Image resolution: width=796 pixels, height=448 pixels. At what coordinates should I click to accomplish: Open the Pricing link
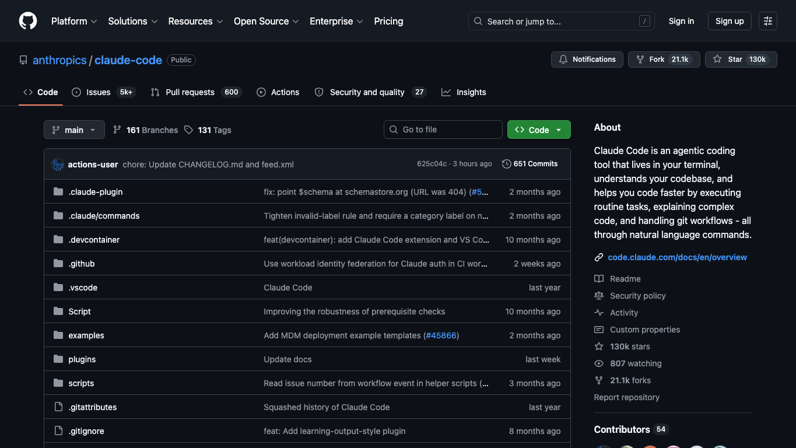[388, 21]
